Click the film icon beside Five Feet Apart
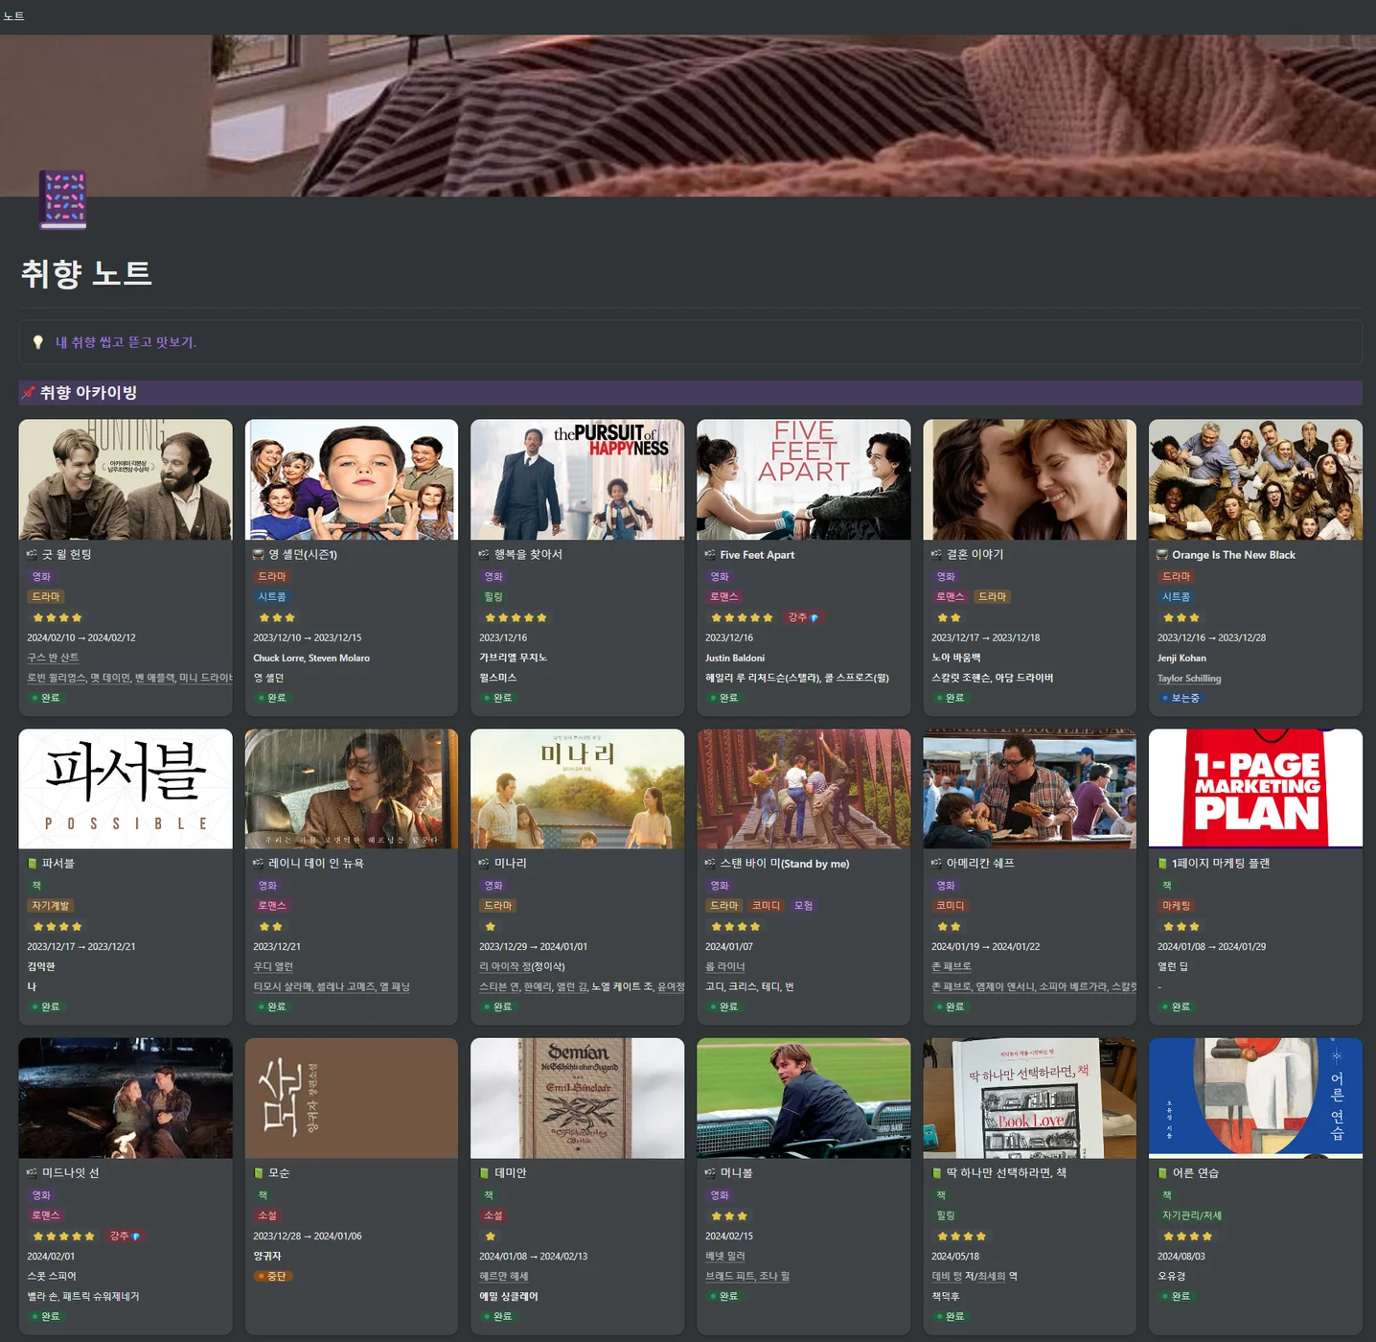The width and height of the screenshot is (1376, 1342). click(710, 554)
